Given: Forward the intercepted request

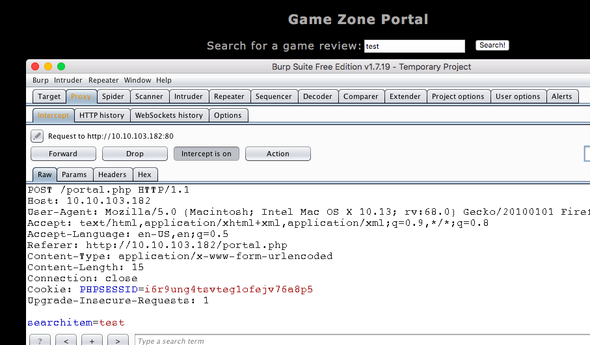Looking at the screenshot, I should (x=63, y=154).
